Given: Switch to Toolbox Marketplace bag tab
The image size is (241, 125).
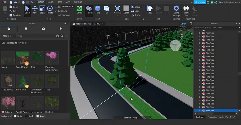Looking at the screenshot, I should 9,29.
